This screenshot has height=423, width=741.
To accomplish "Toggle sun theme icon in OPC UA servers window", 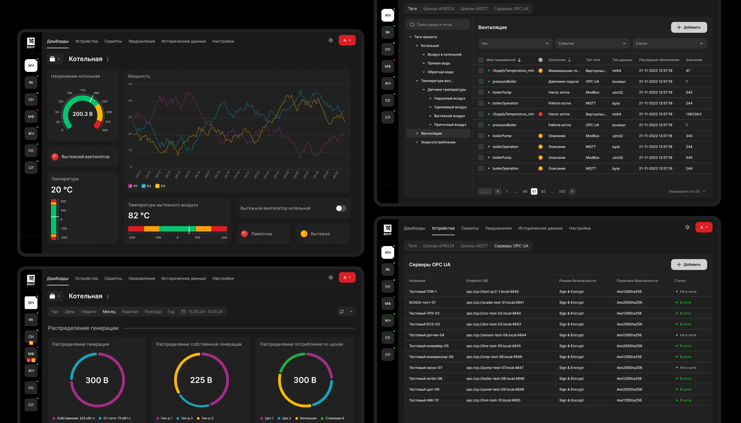I will point(687,227).
